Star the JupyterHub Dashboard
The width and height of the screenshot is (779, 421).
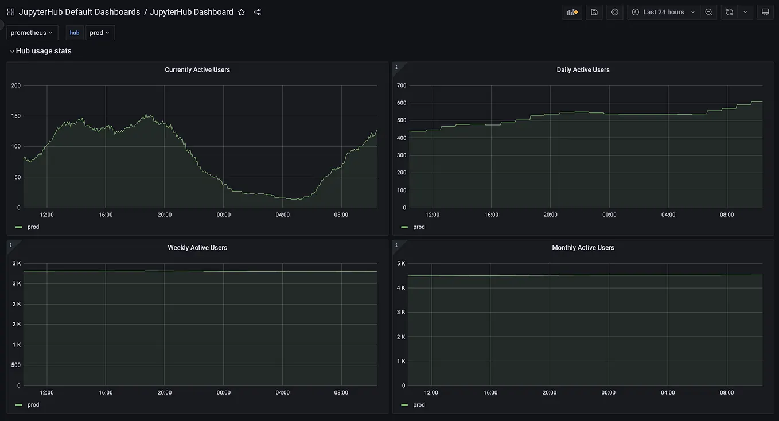coord(242,11)
